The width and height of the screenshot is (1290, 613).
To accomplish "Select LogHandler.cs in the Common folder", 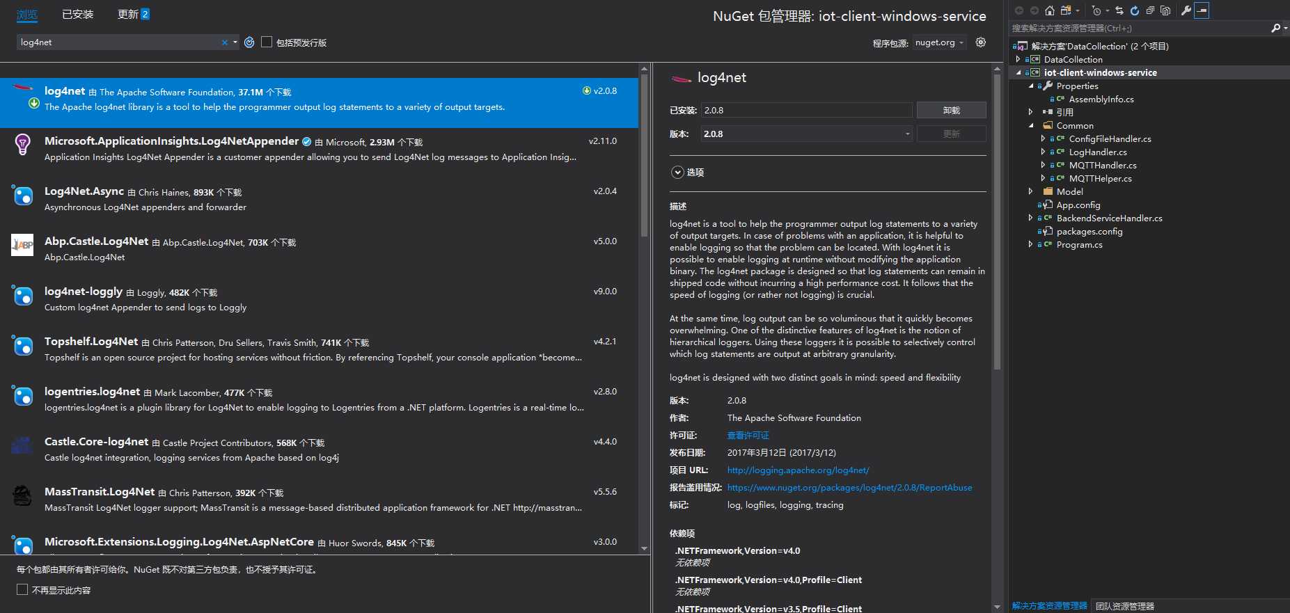I will coord(1098,152).
